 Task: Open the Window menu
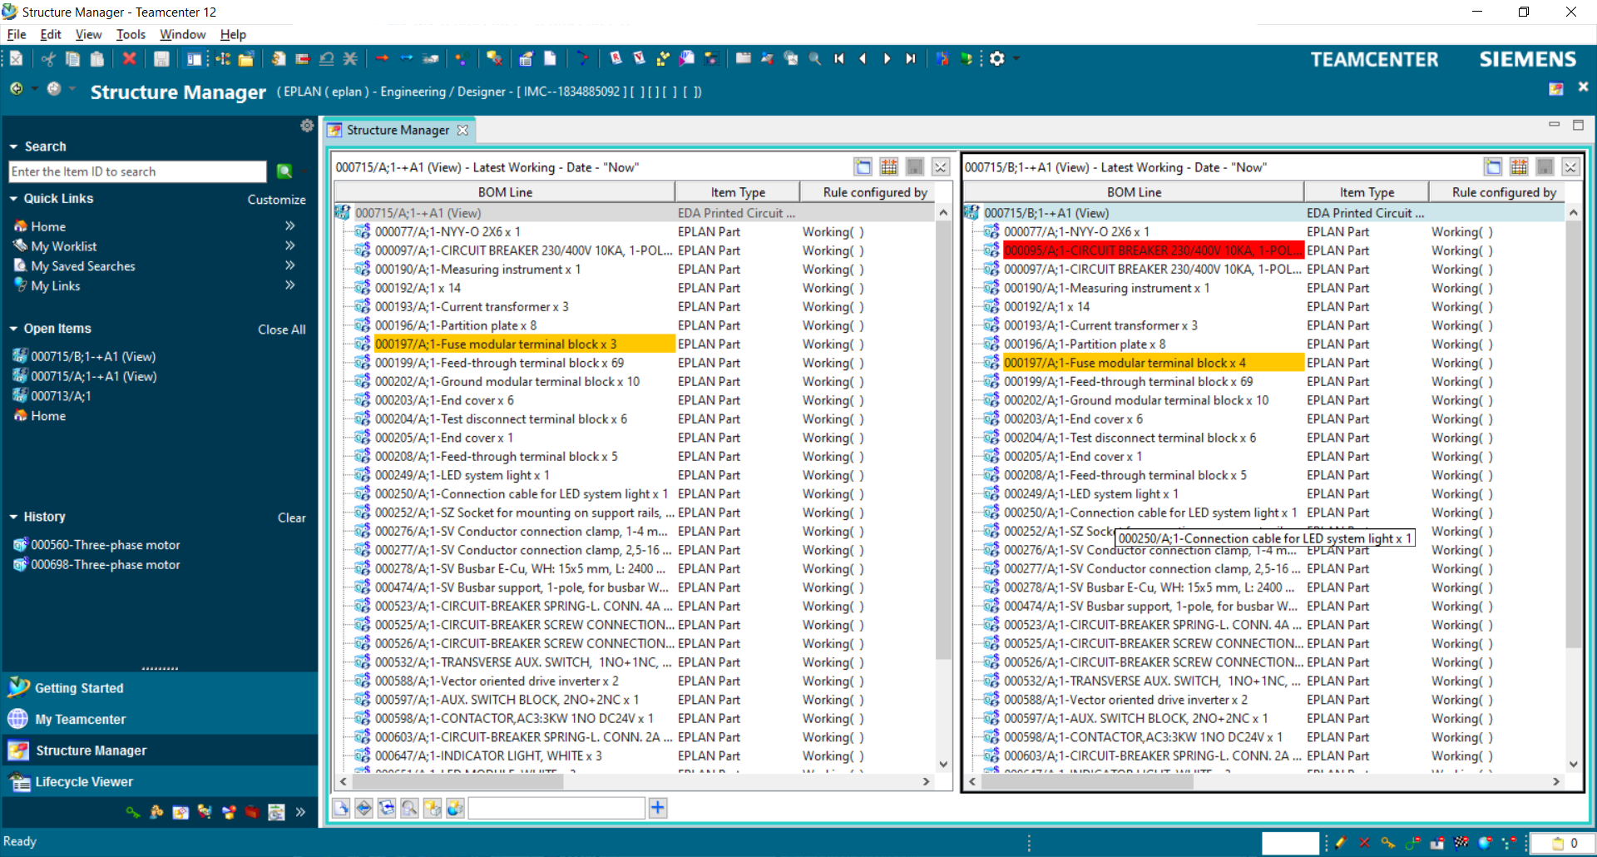[182, 34]
